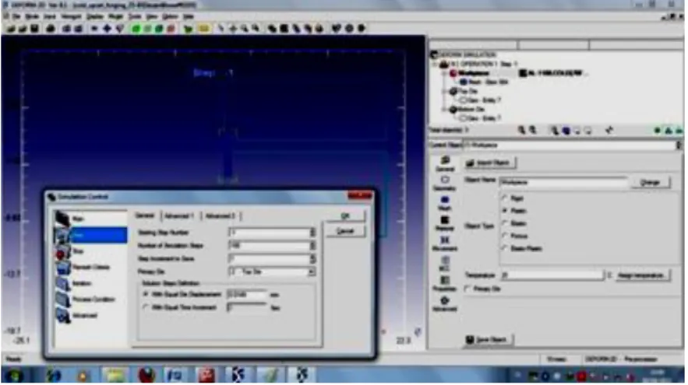Click the Change button next to Object Name
Viewport: 688px width, 385px height.
(x=651, y=182)
